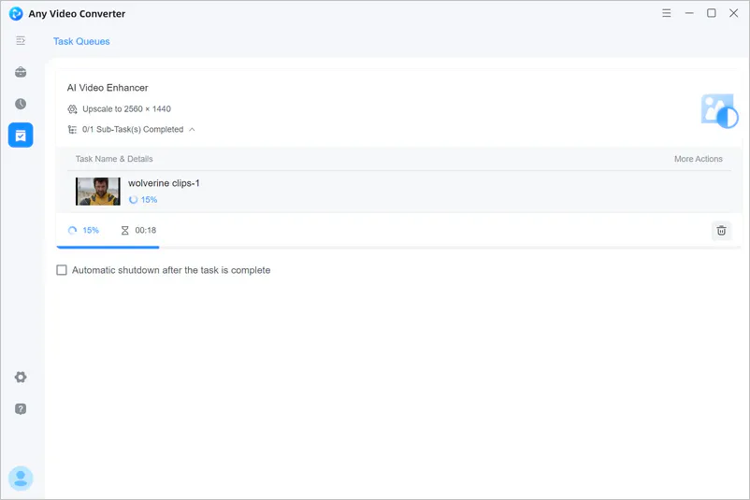This screenshot has height=500, width=750.
Task: Click the Task Queues heading
Action: 81,41
